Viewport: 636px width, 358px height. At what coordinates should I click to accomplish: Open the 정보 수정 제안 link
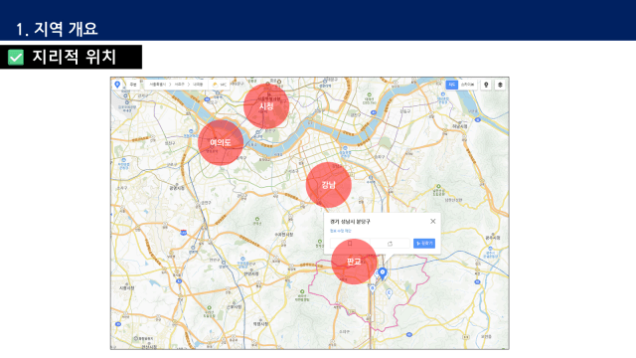pyautogui.click(x=340, y=231)
